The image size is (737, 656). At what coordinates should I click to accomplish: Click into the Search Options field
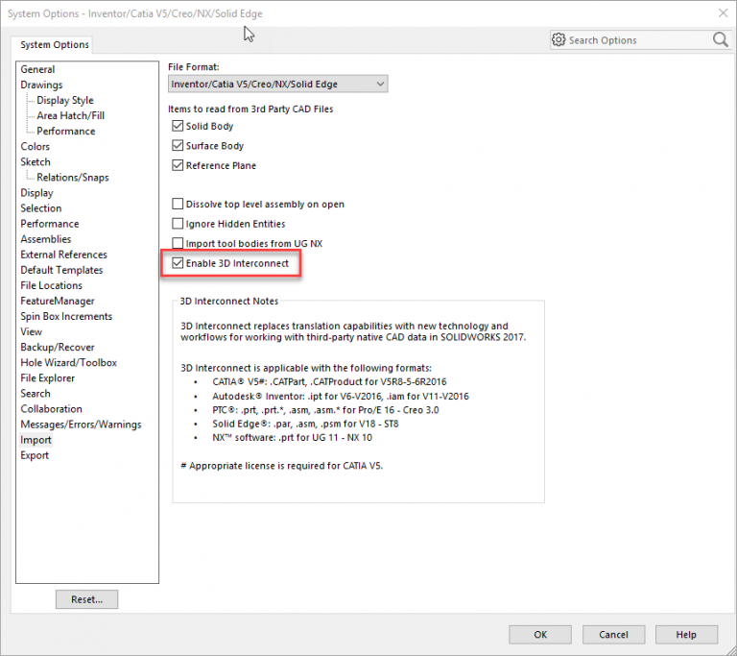pyautogui.click(x=633, y=40)
